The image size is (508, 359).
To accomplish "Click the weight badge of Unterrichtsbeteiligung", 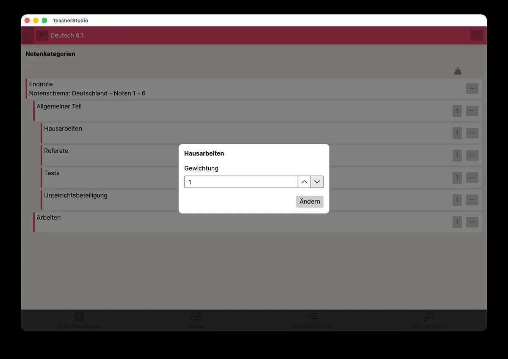I will (457, 200).
